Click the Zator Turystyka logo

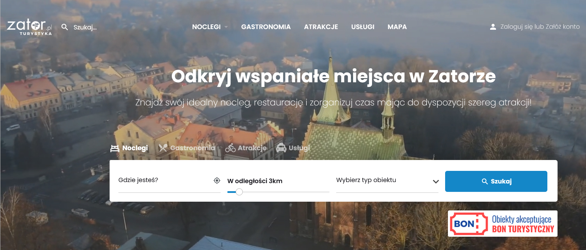coord(30,27)
